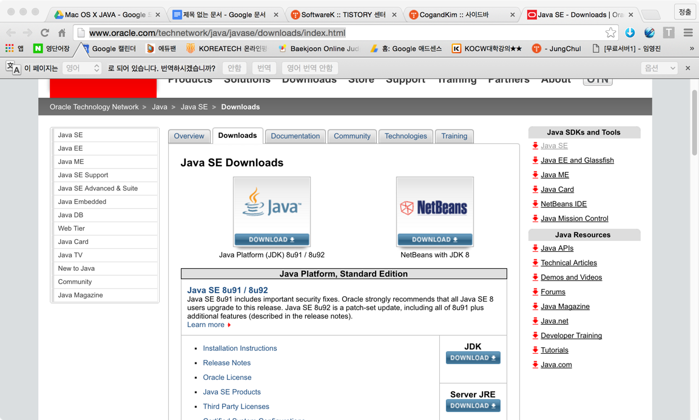The height and width of the screenshot is (420, 699).
Task: Open the globe extension icon in toolbar
Action: (x=649, y=33)
